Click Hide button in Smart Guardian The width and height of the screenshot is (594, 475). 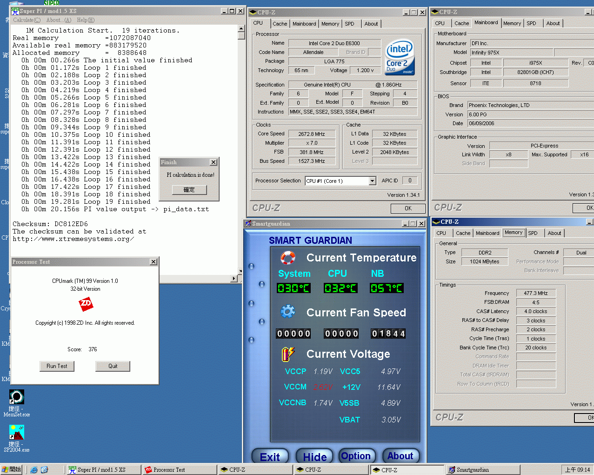click(315, 457)
